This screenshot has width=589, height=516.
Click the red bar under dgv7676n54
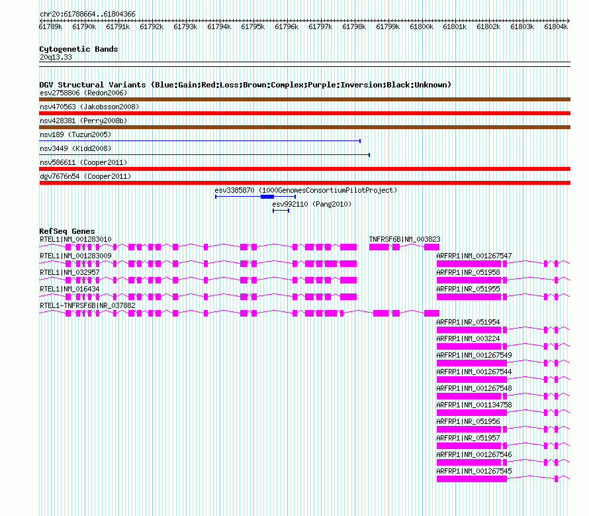click(304, 183)
